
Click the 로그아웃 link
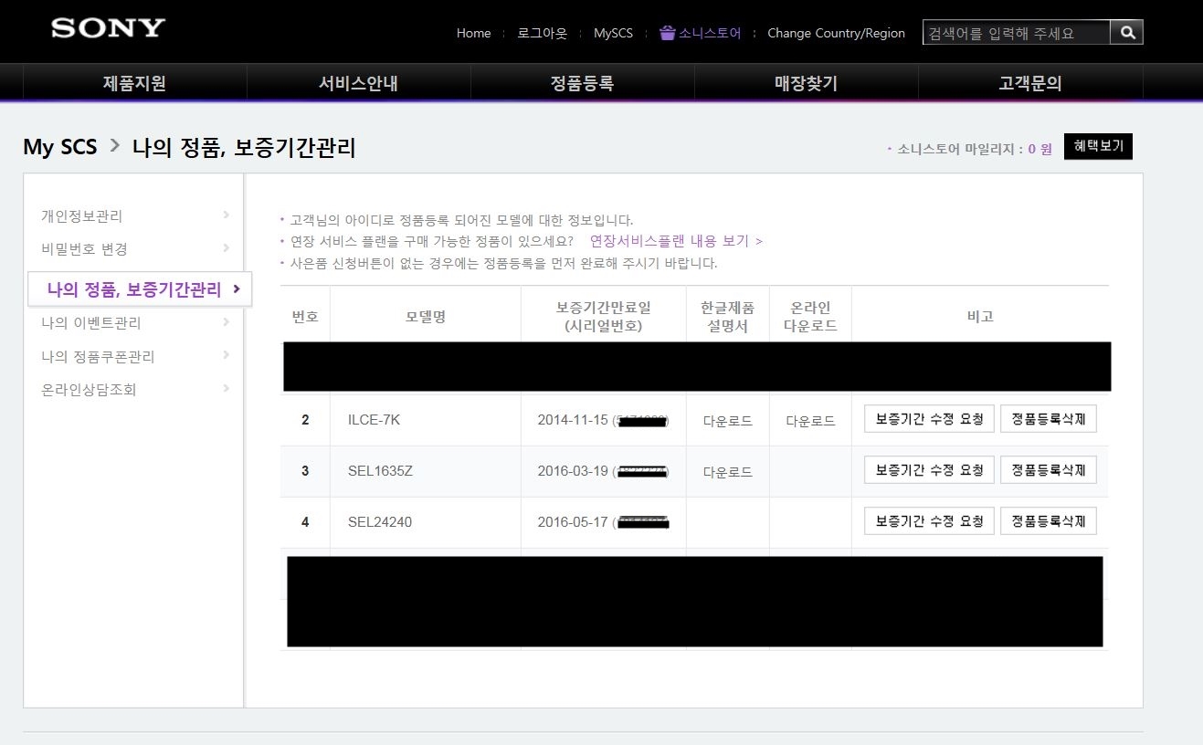click(542, 33)
